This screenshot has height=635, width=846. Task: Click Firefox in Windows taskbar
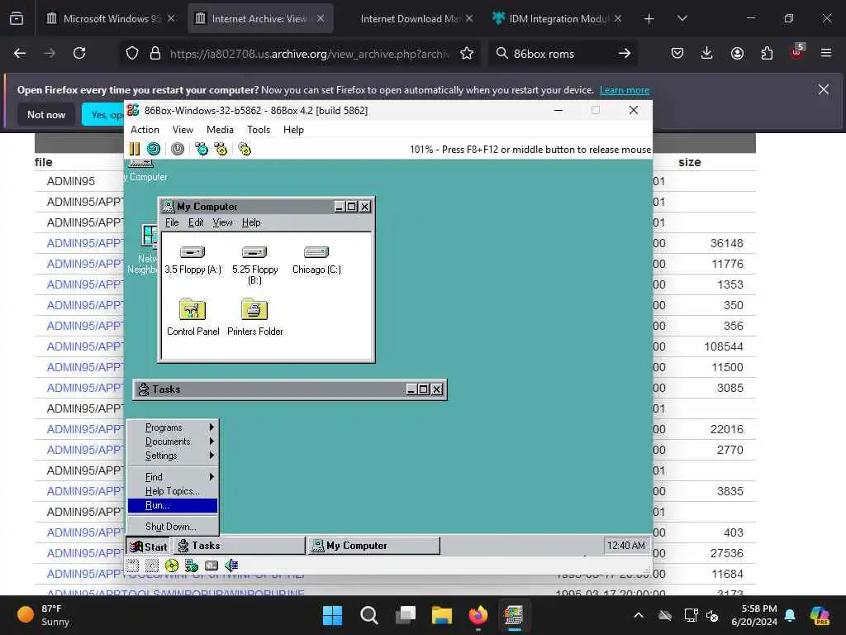478,615
